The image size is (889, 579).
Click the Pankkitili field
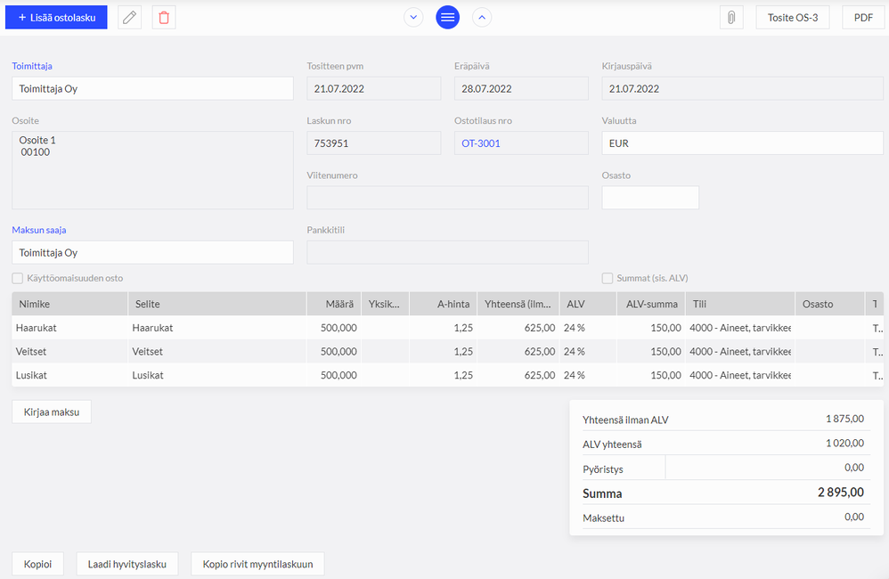[x=447, y=252]
